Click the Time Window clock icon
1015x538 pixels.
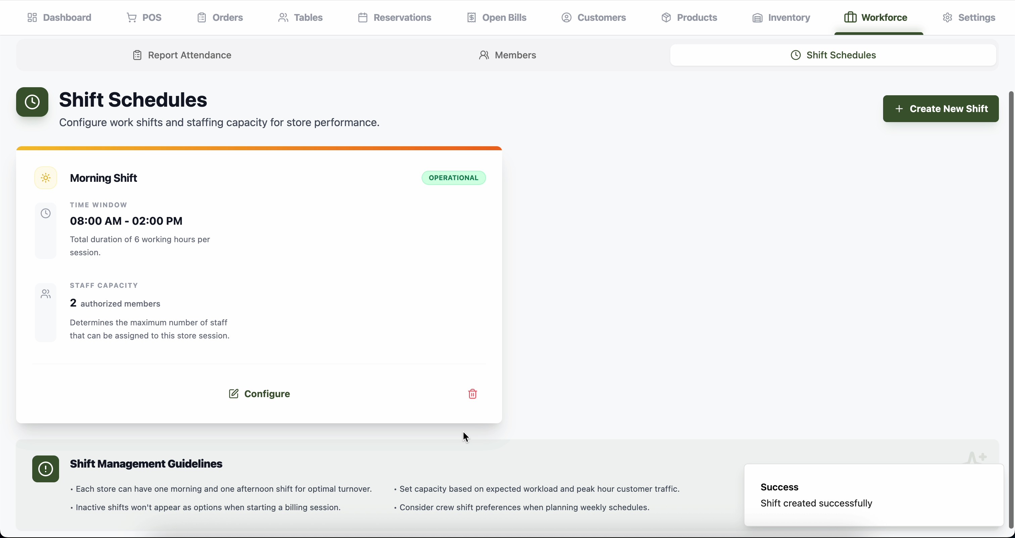pos(46,213)
